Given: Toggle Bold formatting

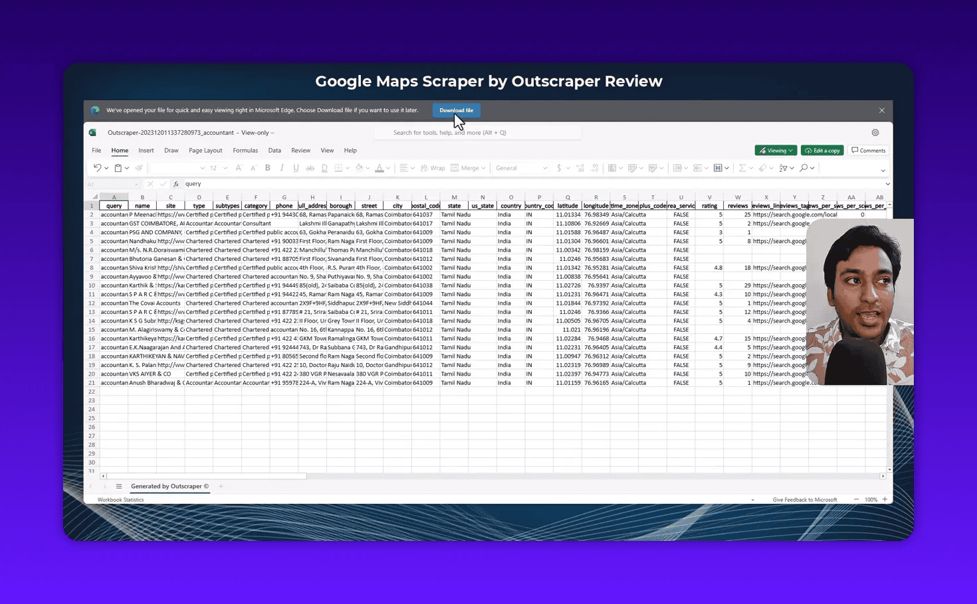Looking at the screenshot, I should point(267,168).
